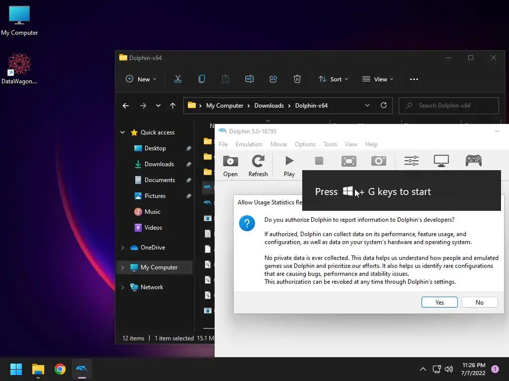The image size is (509, 381).
Task: Click the volume speaker tray icon
Action: [x=449, y=369]
